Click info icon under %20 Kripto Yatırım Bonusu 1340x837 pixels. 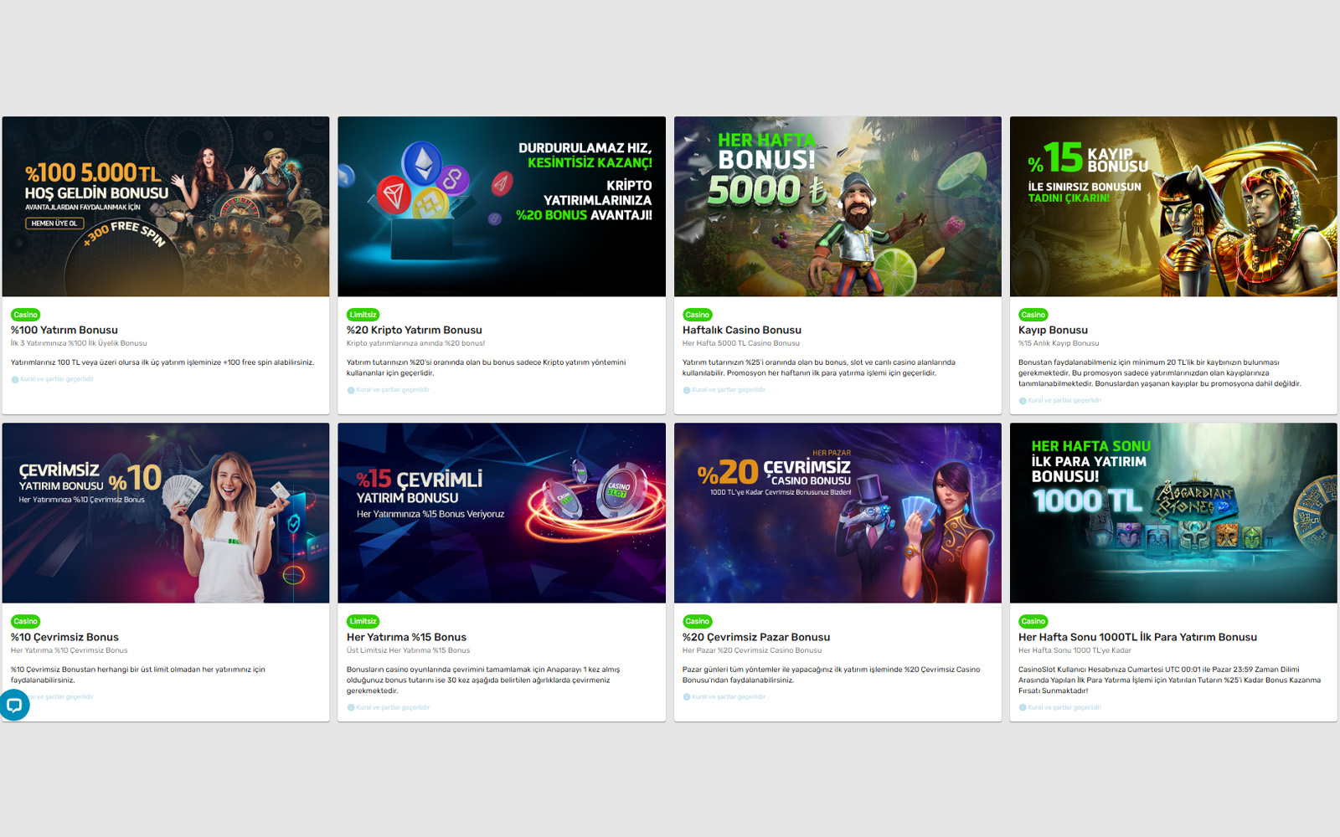pyautogui.click(x=351, y=390)
